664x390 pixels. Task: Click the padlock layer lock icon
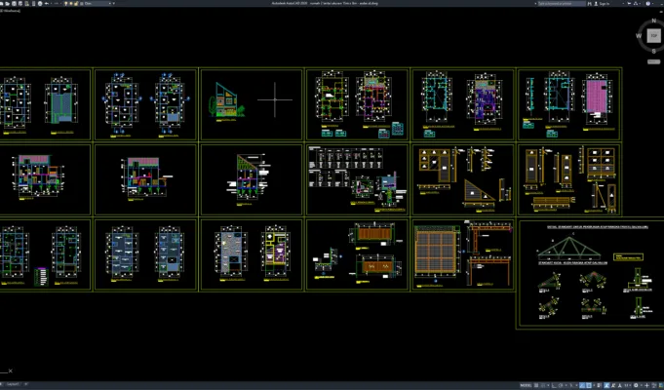pyautogui.click(x=76, y=3)
